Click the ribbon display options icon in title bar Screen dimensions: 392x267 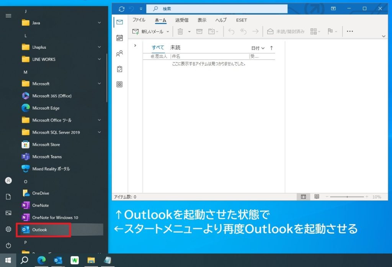(x=333, y=8)
